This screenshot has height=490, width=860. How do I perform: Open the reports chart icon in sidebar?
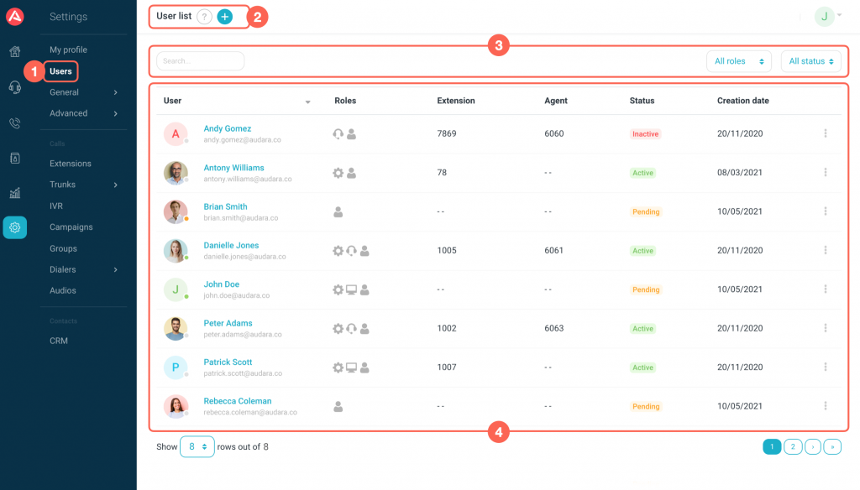[x=14, y=193]
